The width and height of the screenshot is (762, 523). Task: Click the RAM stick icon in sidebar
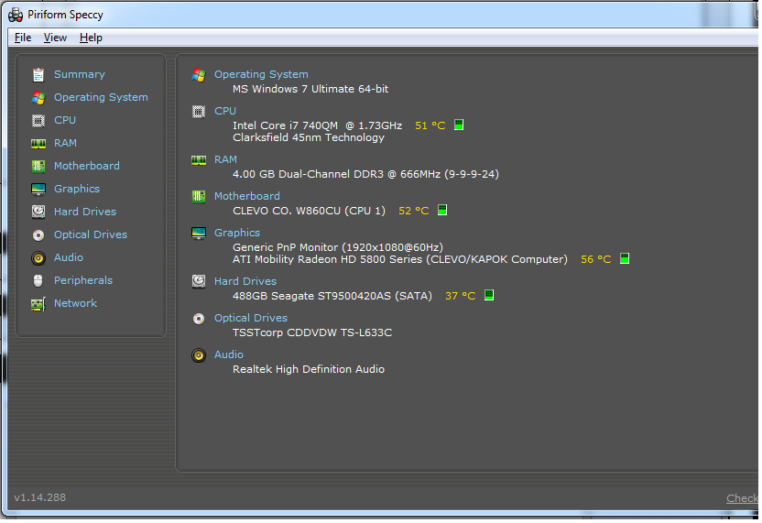(38, 144)
